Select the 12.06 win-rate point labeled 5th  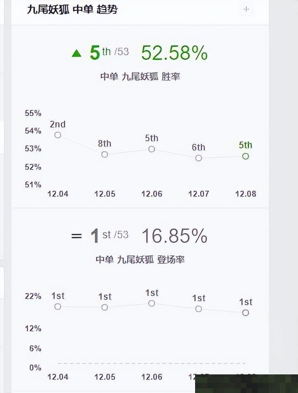pos(151,149)
